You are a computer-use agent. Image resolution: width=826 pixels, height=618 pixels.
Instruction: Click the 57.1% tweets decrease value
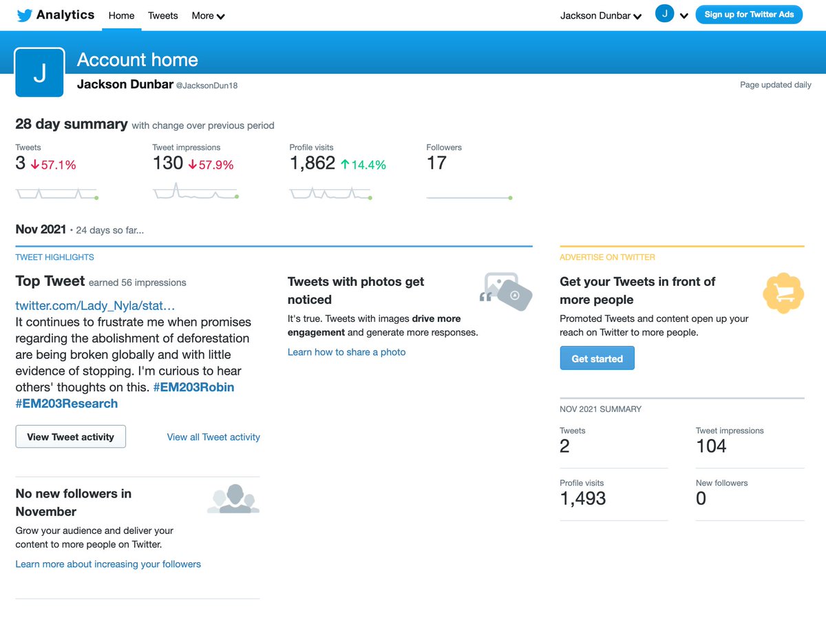pos(54,165)
